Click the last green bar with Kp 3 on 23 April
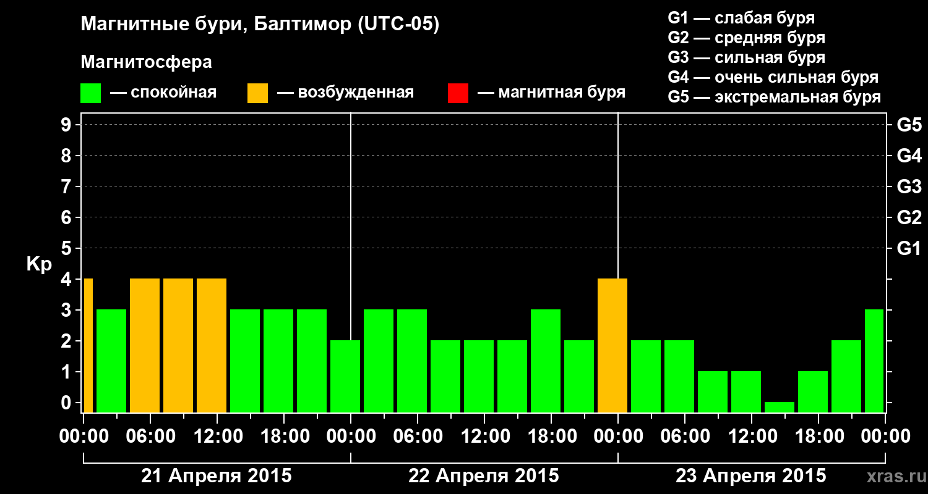 coord(874,361)
